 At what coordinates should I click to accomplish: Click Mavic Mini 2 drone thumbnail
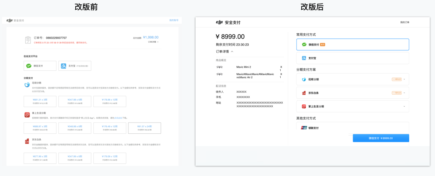220,67
